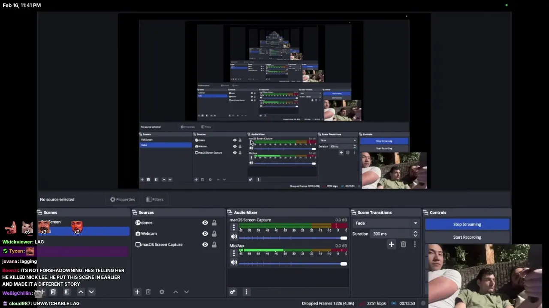Click the Controls dock header icon
The height and width of the screenshot is (308, 549).
point(426,212)
